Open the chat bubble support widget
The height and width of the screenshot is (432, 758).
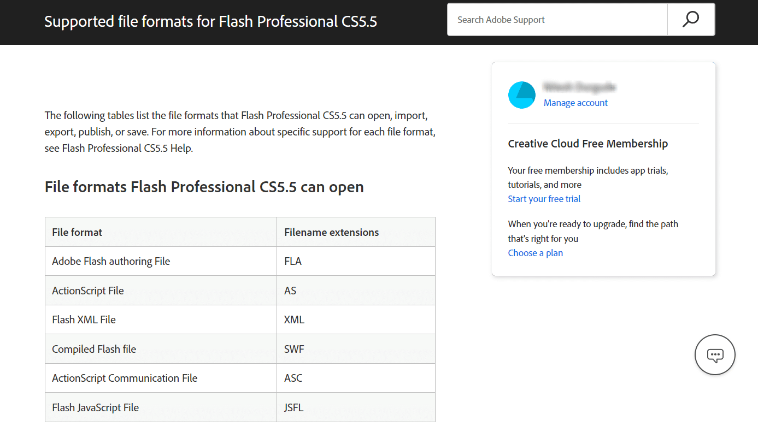(x=715, y=355)
